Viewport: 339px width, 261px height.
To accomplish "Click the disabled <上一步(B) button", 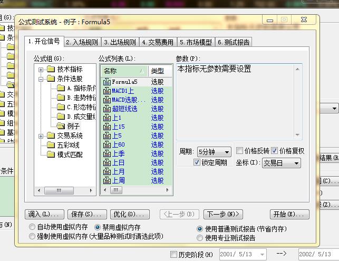I will 179,214.
